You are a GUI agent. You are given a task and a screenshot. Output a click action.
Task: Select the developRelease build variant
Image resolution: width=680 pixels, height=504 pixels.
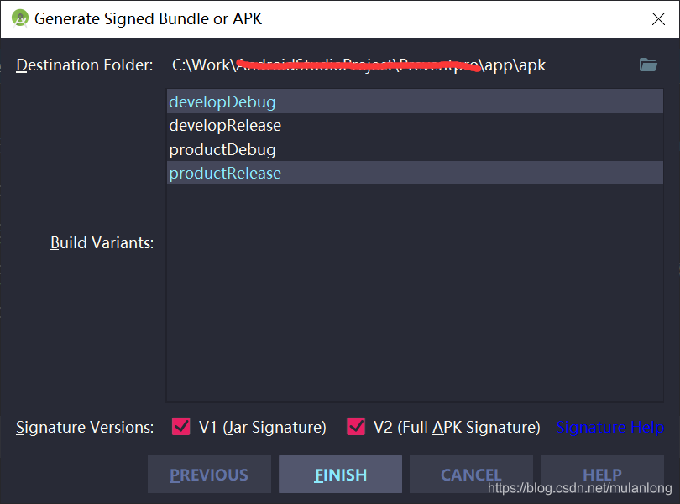224,125
